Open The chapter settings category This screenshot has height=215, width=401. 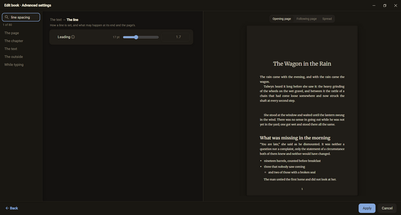click(14, 41)
